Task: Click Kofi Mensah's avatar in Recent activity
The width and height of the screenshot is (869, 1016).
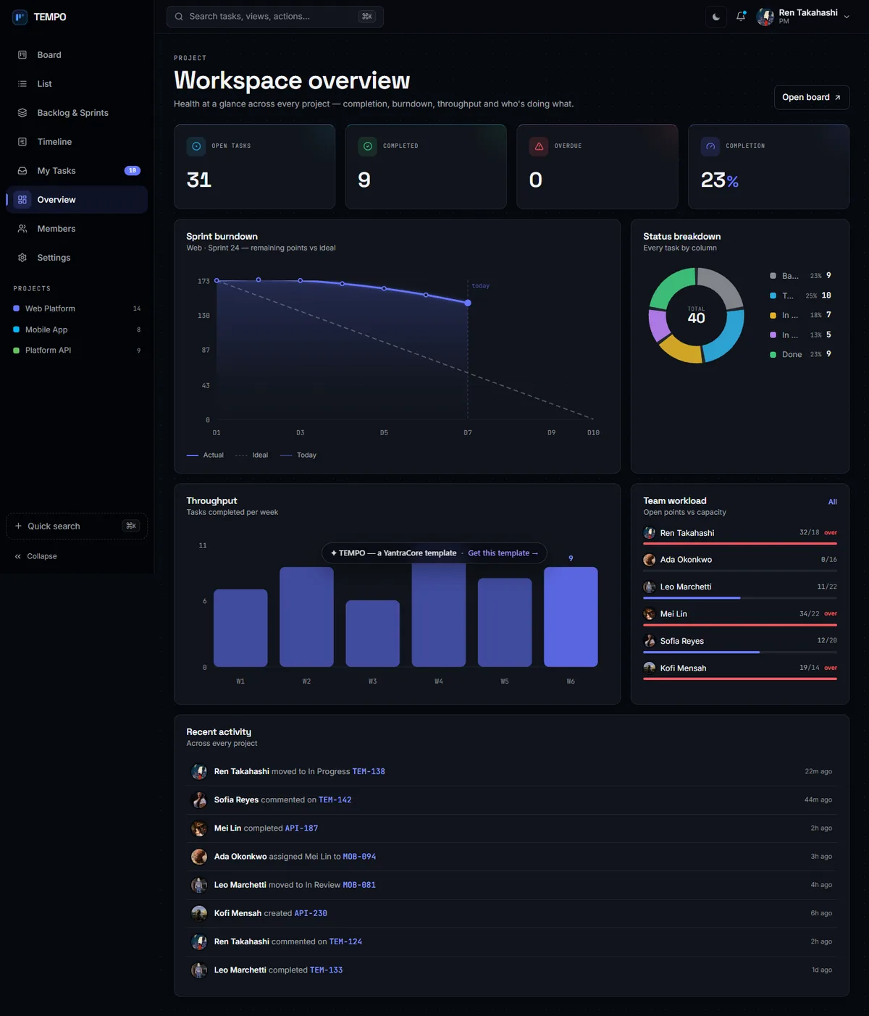Action: click(x=199, y=913)
